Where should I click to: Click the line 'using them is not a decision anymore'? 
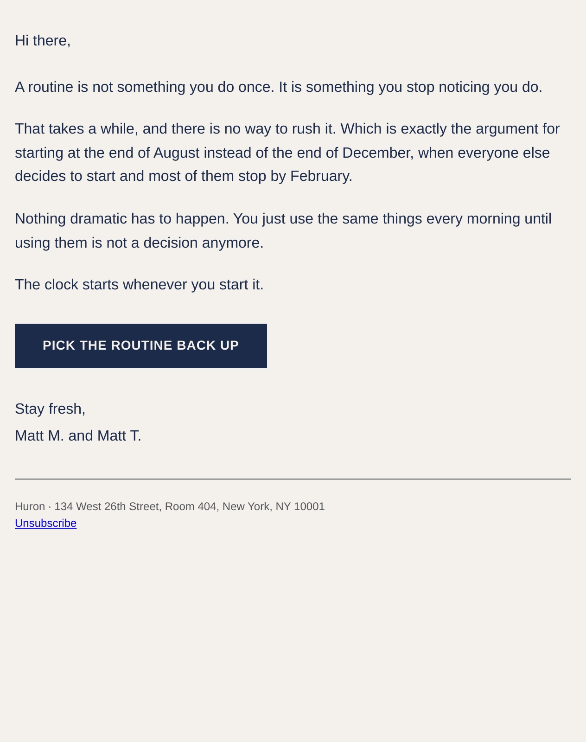[139, 243]
